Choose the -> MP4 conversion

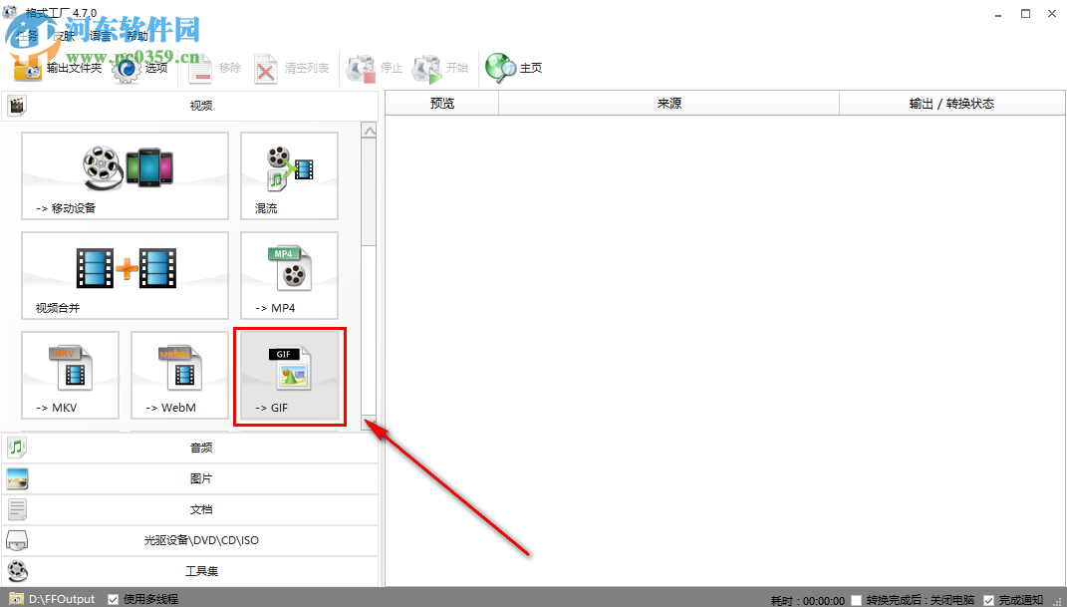coord(289,276)
